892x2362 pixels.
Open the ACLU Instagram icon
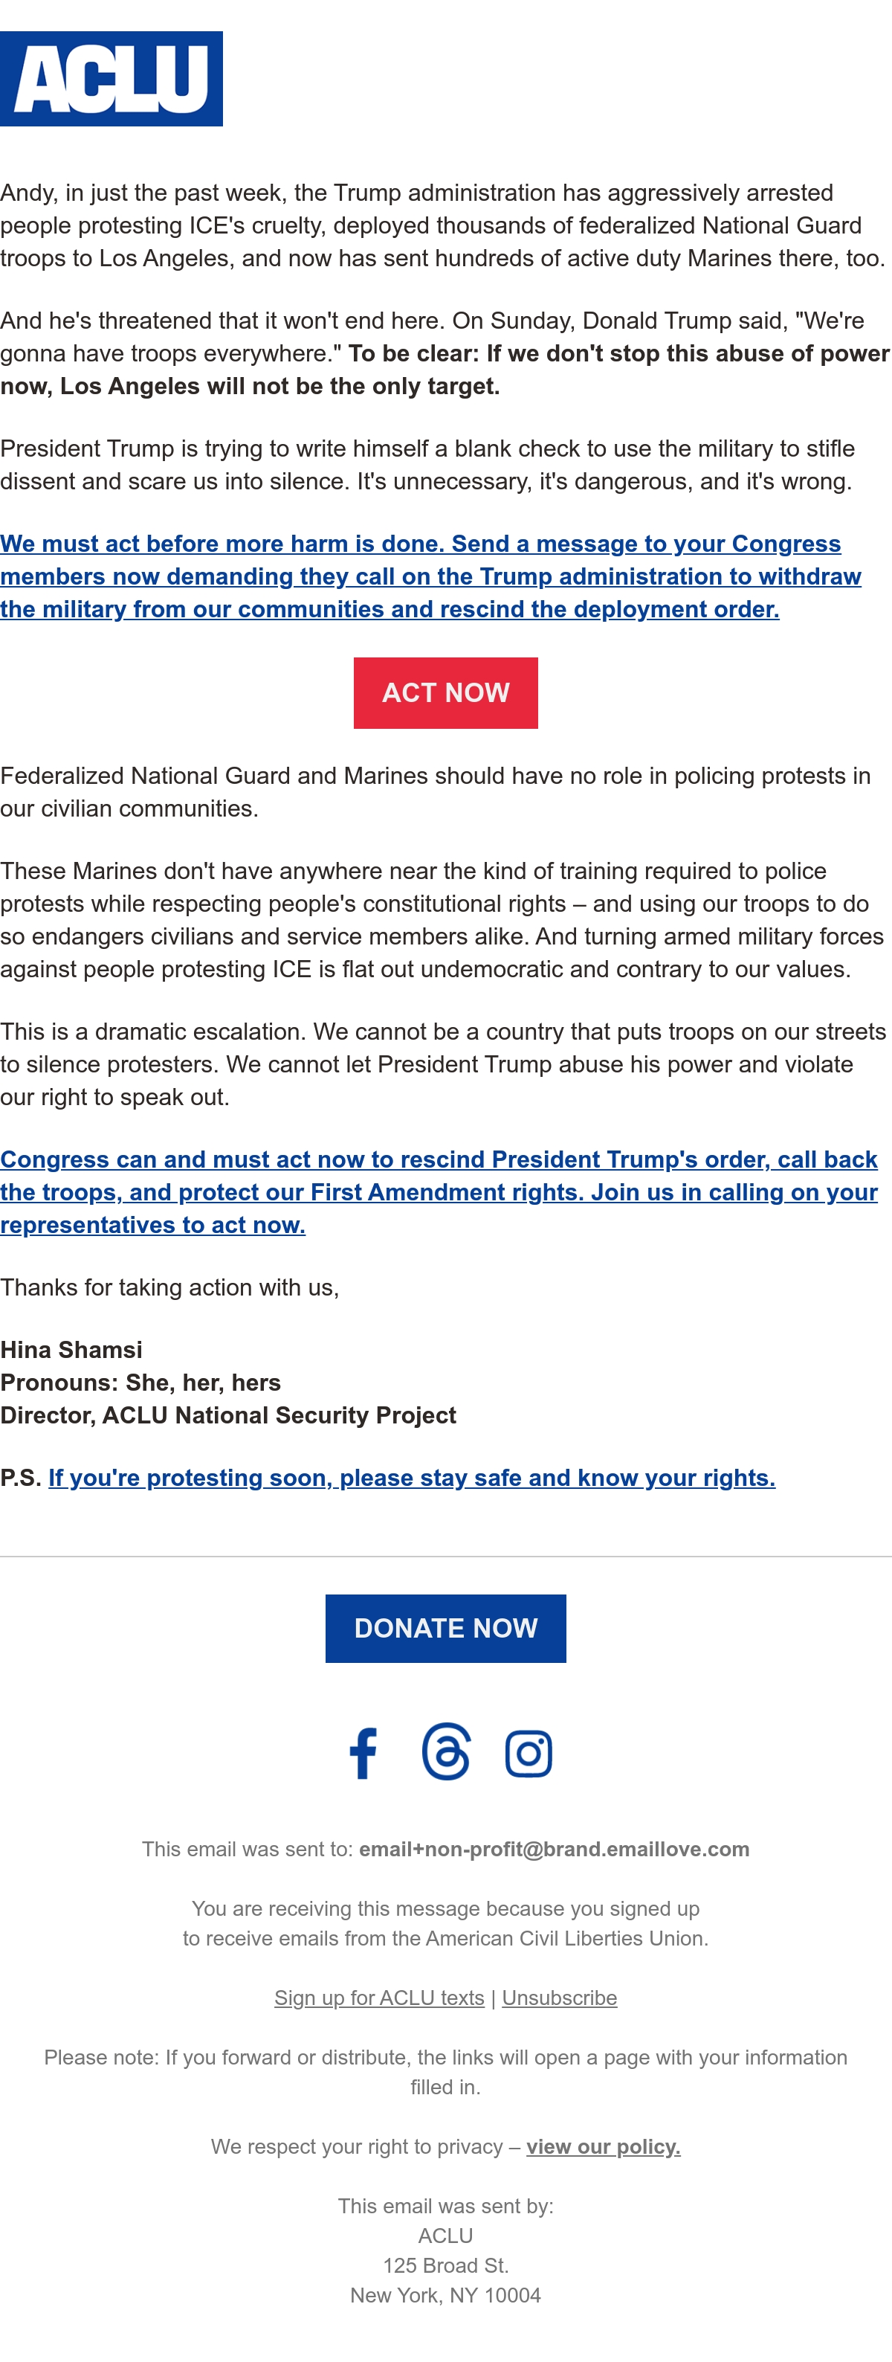coord(529,1754)
